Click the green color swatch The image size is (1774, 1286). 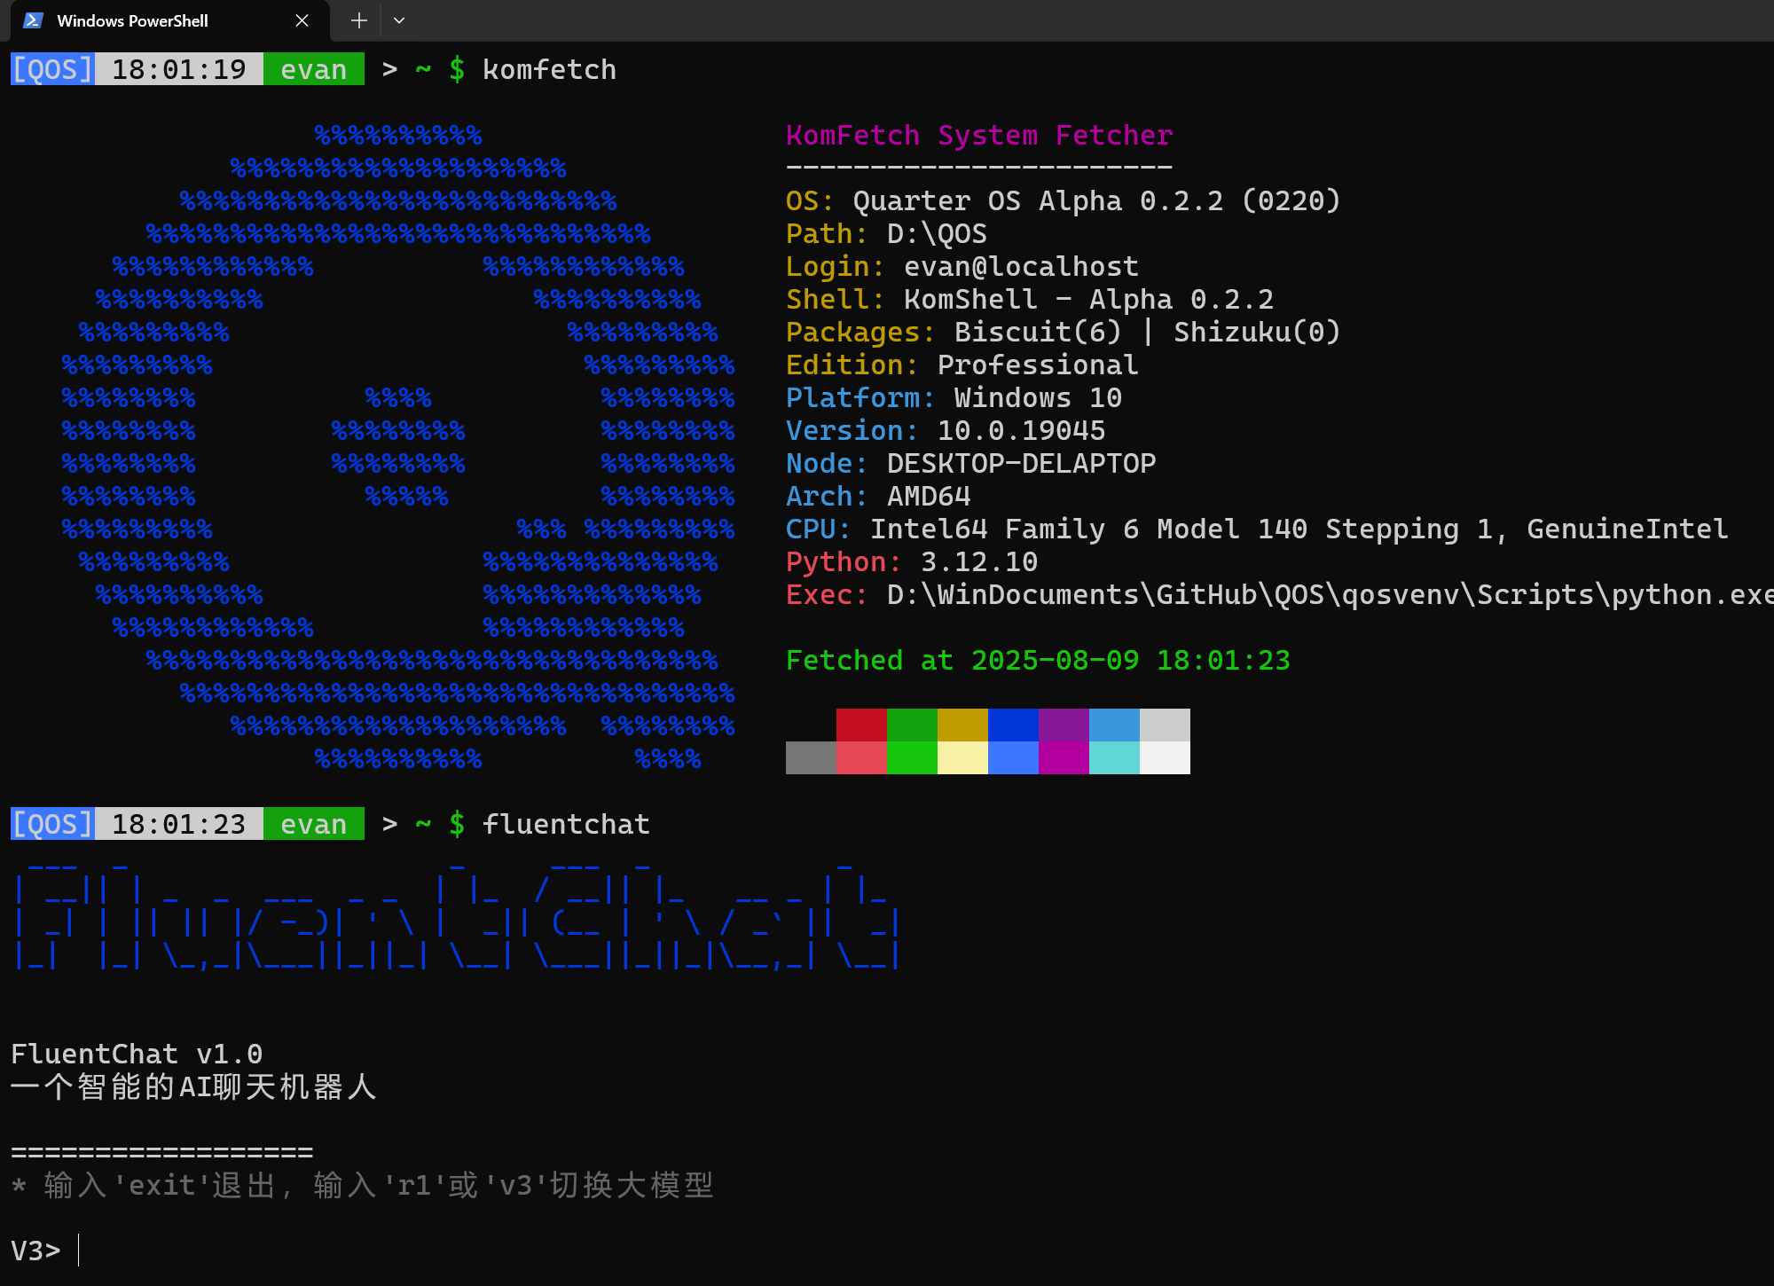tap(912, 725)
